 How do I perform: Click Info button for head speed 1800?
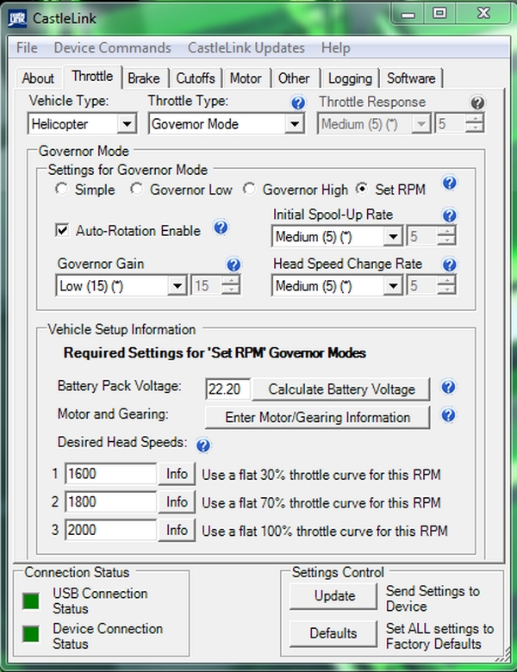177,501
